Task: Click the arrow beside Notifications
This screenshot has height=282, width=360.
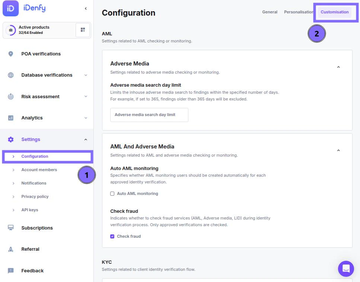Action: [13, 183]
